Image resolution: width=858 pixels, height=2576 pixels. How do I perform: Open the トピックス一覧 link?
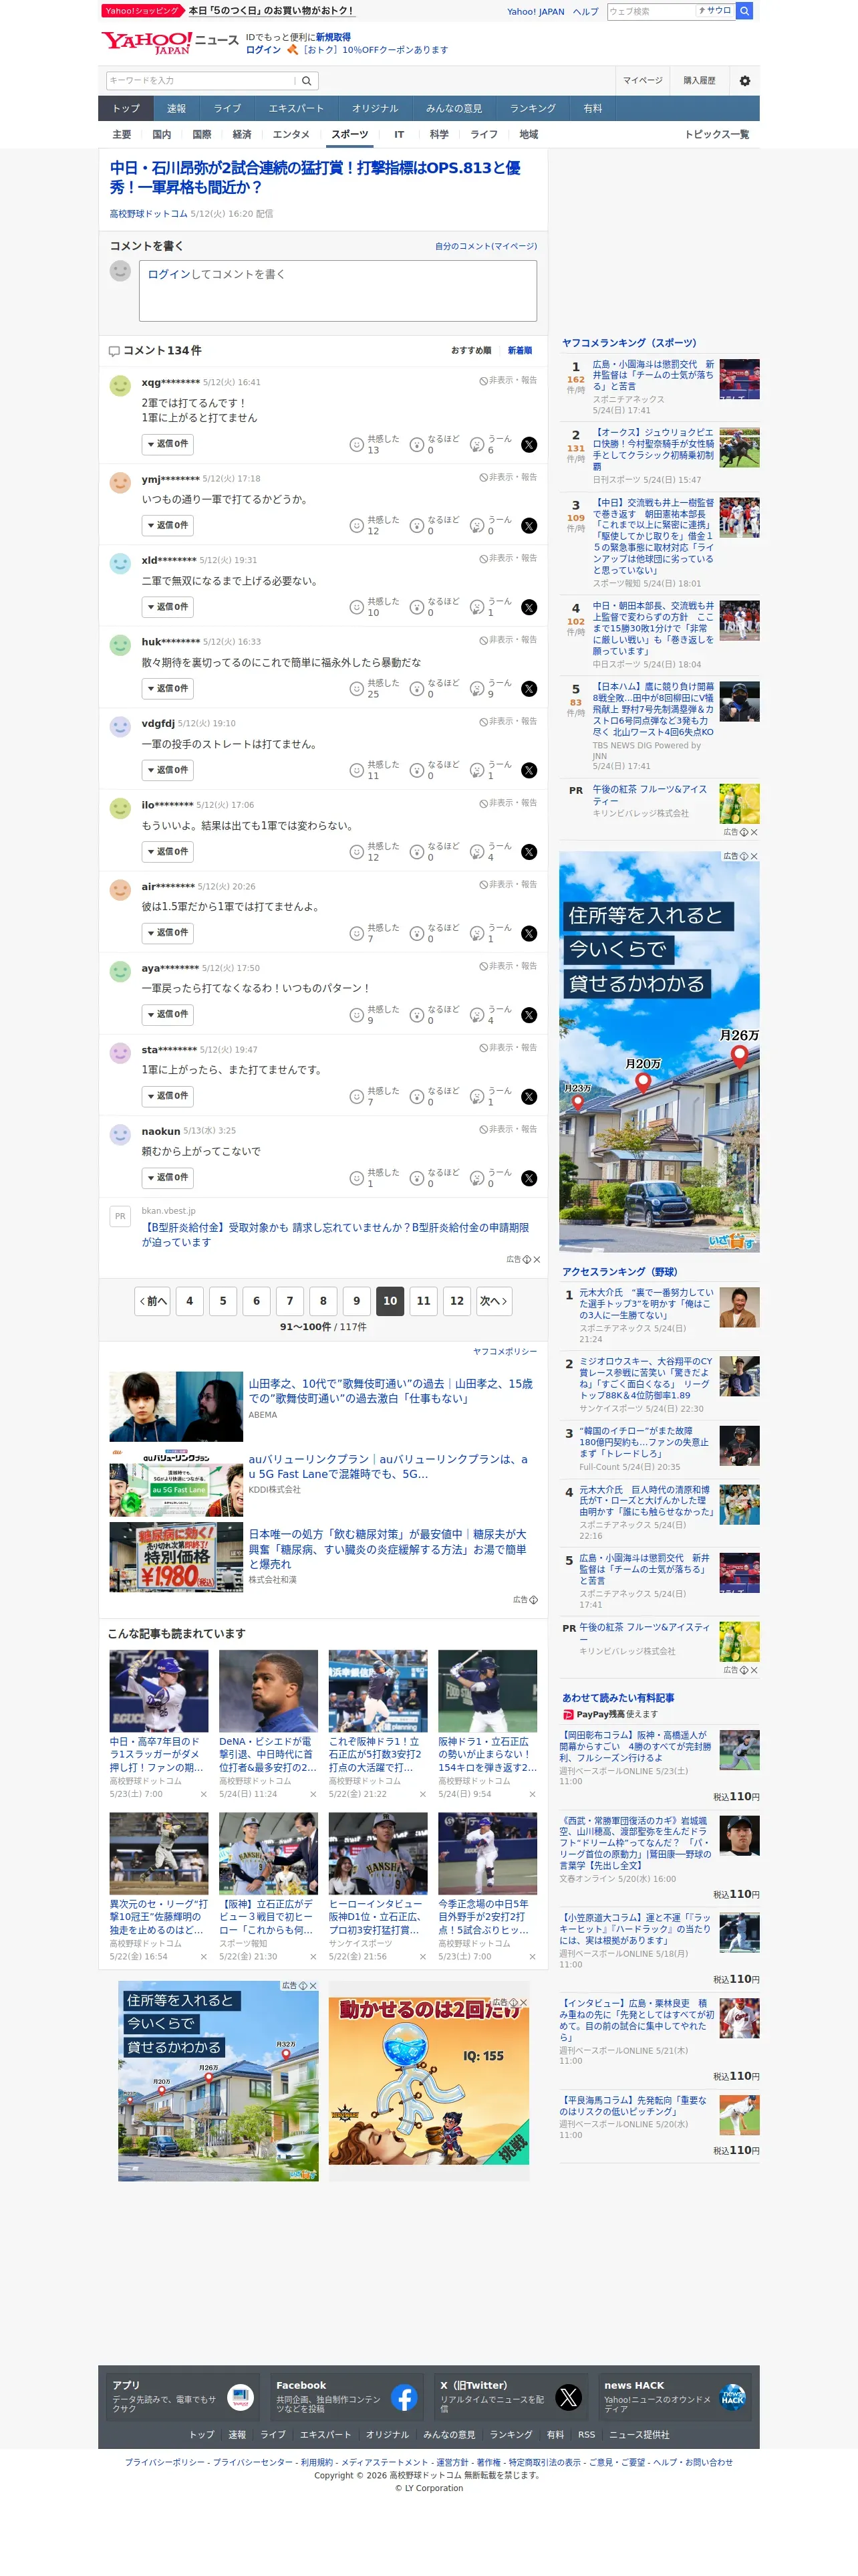(x=716, y=135)
